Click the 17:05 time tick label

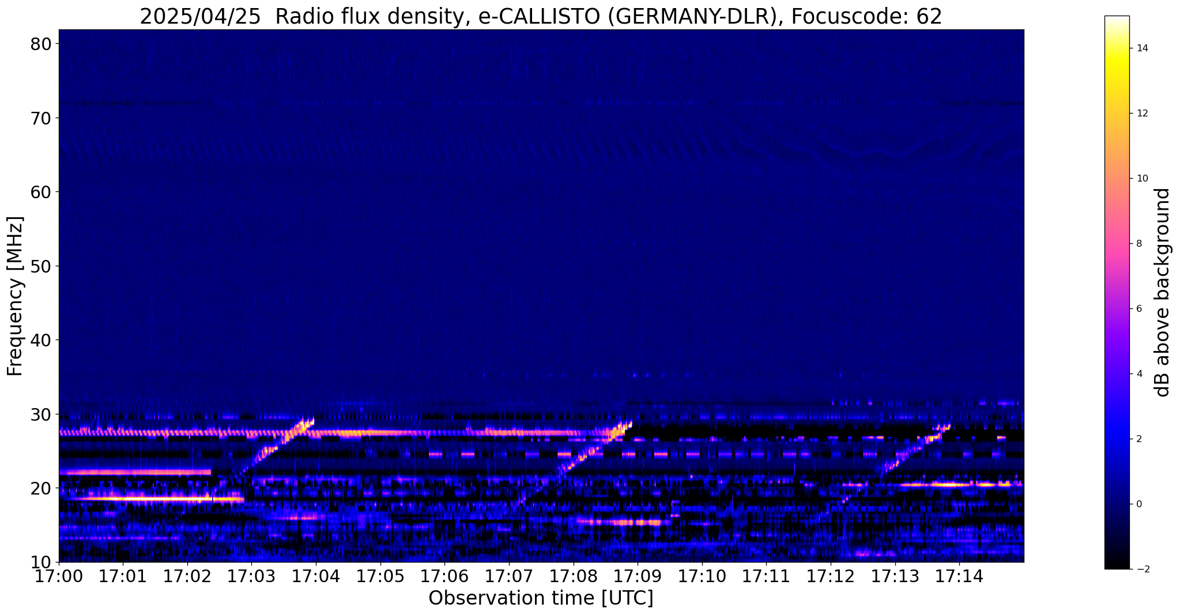click(380, 576)
